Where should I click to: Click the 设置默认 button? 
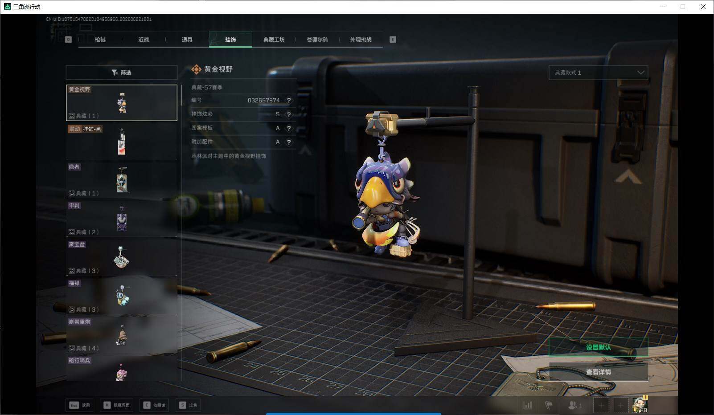coord(598,347)
